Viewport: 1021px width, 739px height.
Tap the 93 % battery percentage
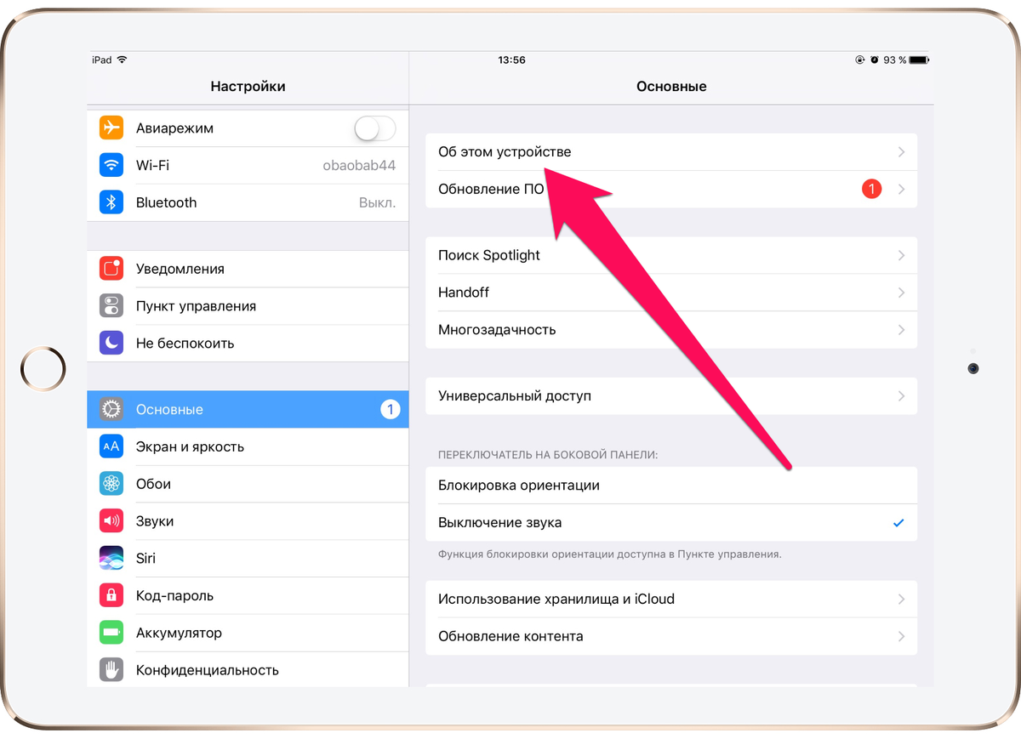click(x=894, y=60)
